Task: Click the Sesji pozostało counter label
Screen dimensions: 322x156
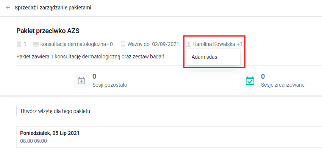Action: pos(109,85)
